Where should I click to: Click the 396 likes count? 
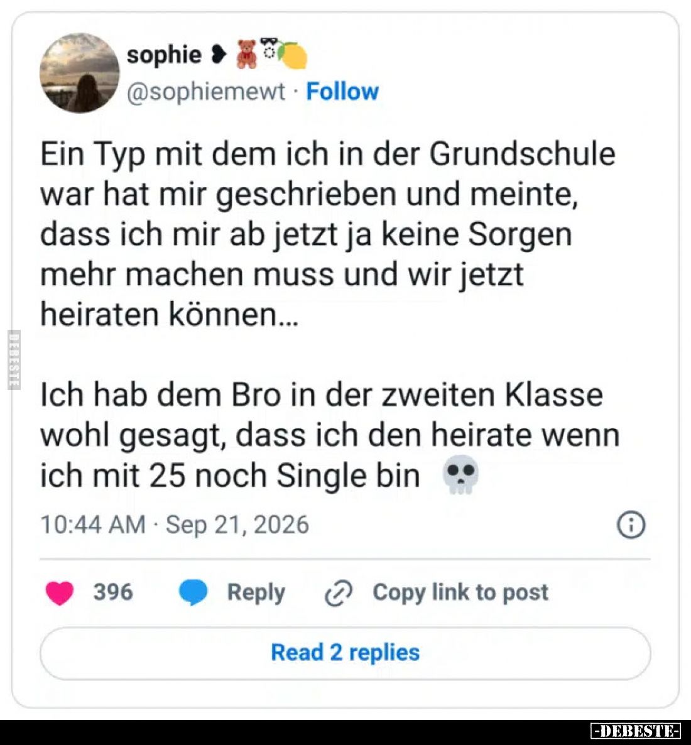[x=113, y=592]
